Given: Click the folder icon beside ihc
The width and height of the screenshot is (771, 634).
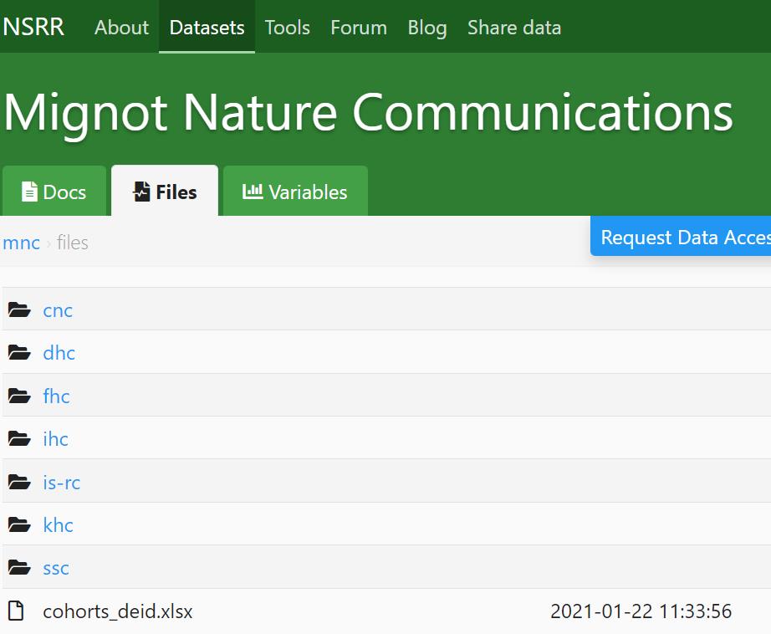Looking at the screenshot, I should point(19,439).
